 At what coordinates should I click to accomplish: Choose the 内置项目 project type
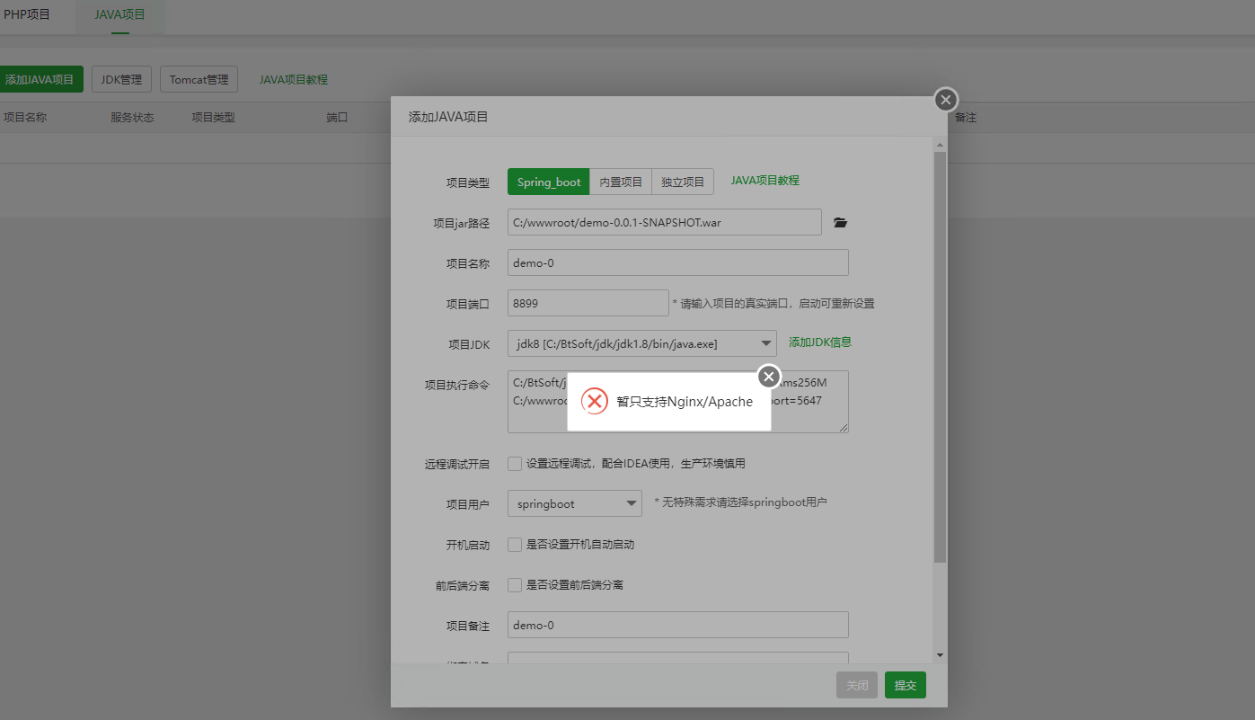(x=621, y=182)
